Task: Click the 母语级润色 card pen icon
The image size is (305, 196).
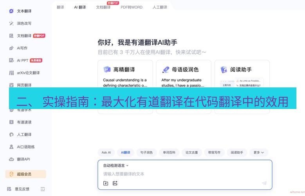Action: pos(166,69)
